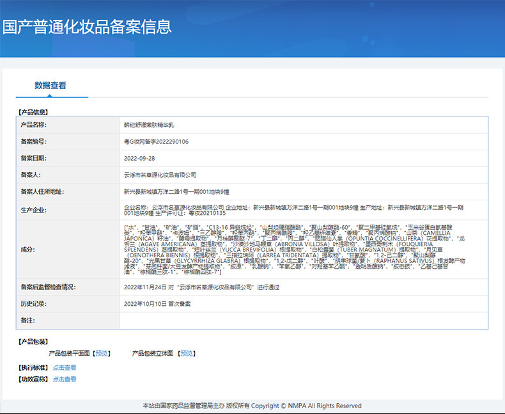Select the product name value 韩纪舒漾嫩肤精华乳

click(x=148, y=125)
